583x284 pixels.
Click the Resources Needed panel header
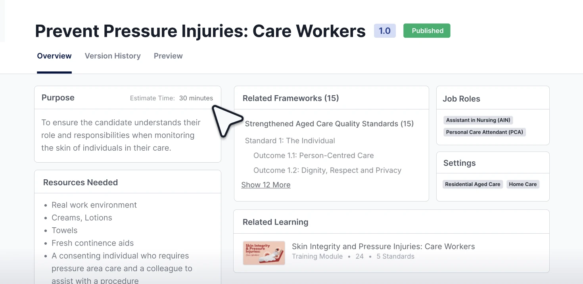(81, 182)
